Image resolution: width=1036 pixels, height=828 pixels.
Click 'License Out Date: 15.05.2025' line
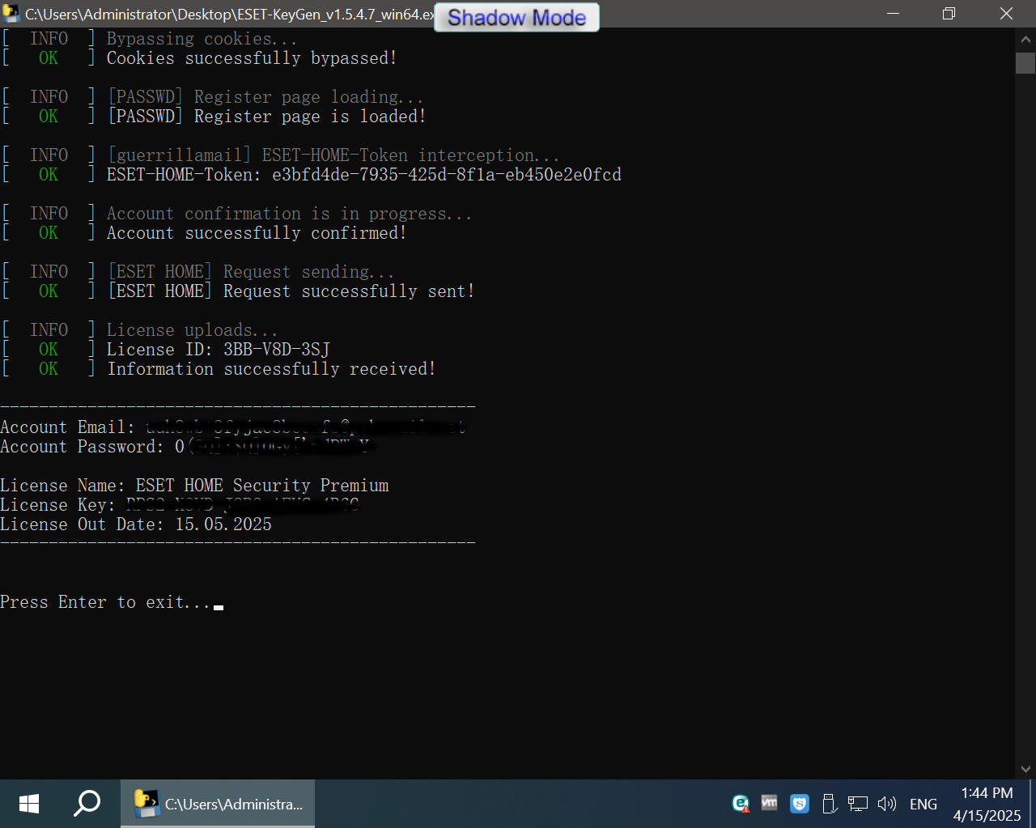click(x=136, y=524)
